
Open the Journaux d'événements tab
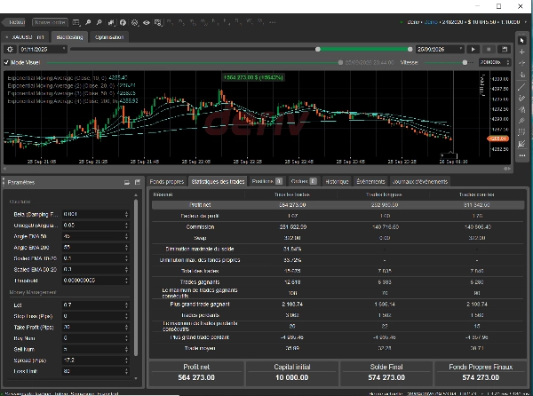420,182
